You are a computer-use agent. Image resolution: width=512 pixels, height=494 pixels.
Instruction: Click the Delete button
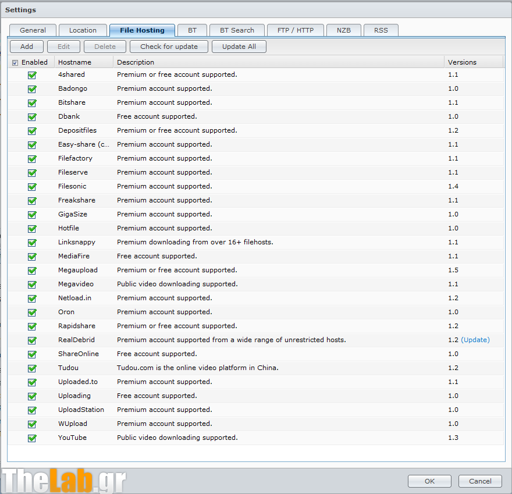(x=105, y=47)
